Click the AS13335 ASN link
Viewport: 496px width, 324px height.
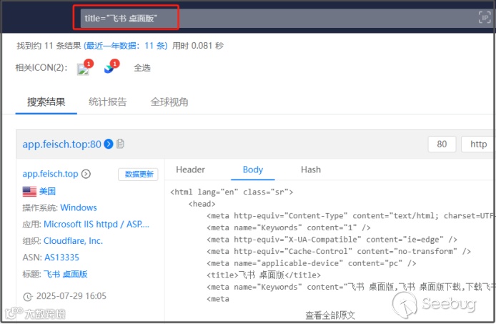tap(61, 257)
